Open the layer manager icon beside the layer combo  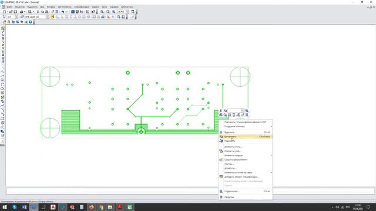22,17
